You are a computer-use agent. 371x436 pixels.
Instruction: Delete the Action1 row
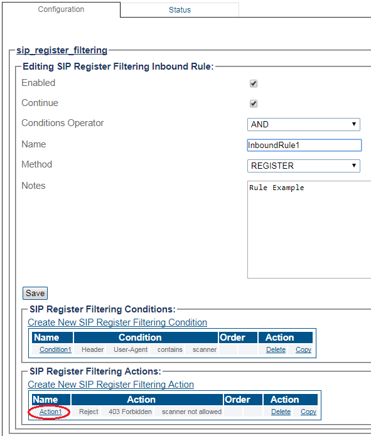click(x=281, y=412)
